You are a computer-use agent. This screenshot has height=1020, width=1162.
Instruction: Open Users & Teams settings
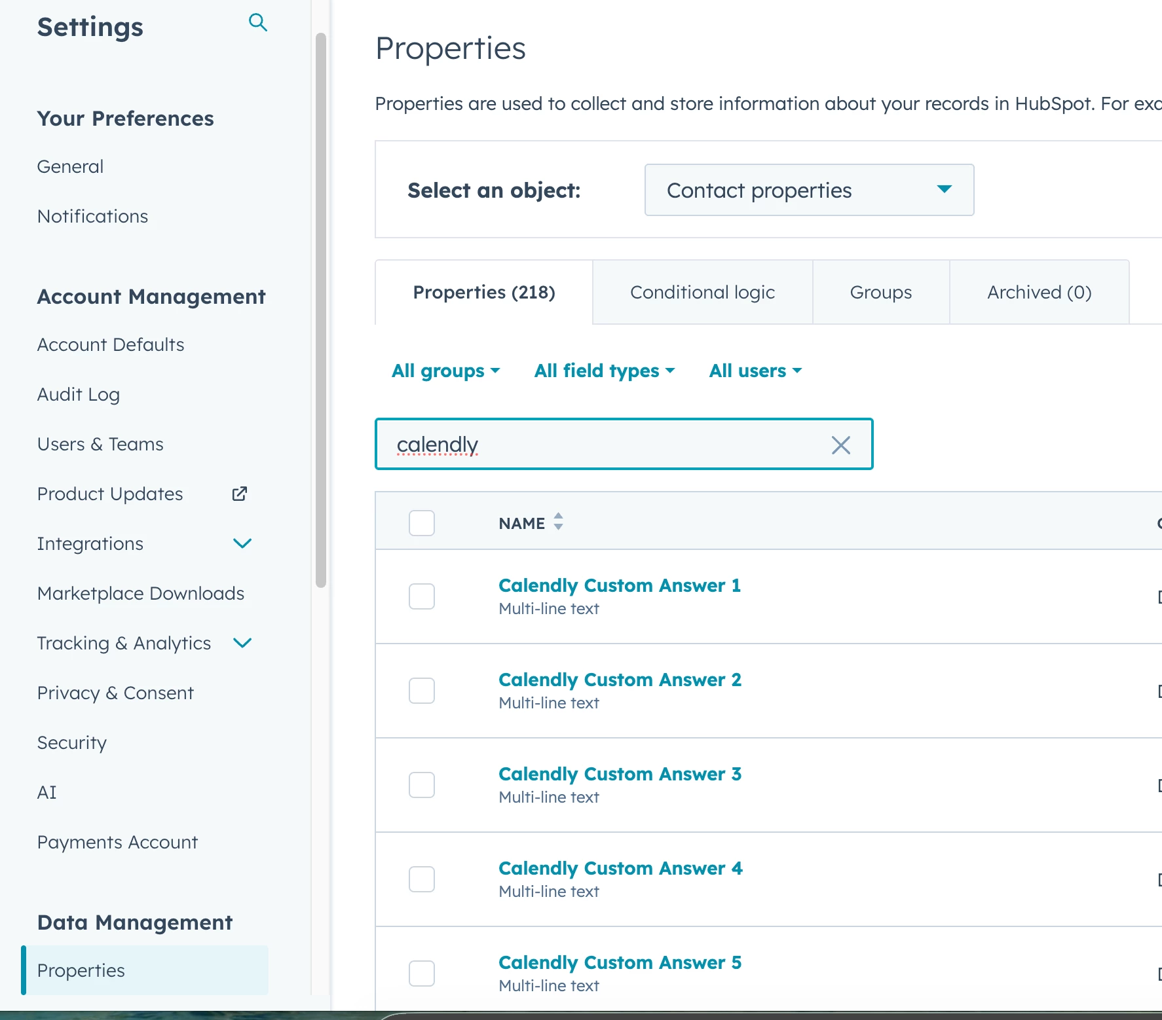pos(100,444)
